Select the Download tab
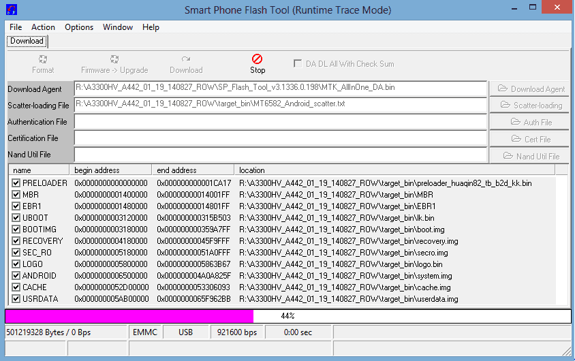 pyautogui.click(x=27, y=41)
